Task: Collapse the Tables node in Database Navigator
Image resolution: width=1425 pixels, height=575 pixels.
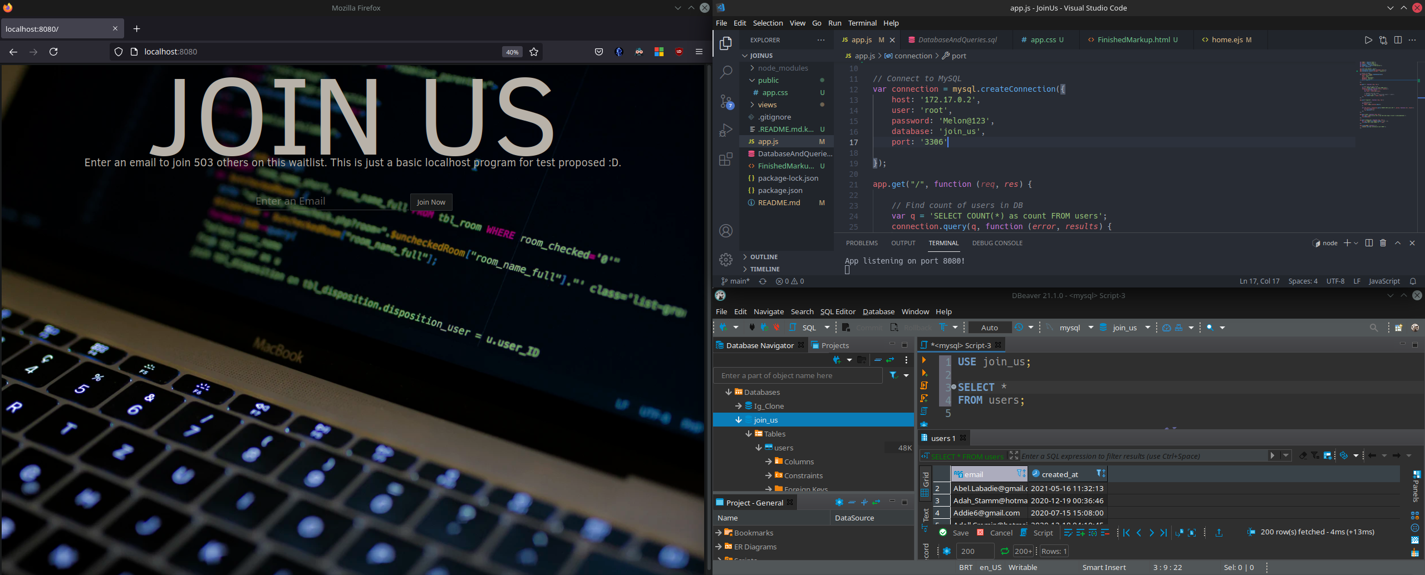Action: (x=749, y=434)
